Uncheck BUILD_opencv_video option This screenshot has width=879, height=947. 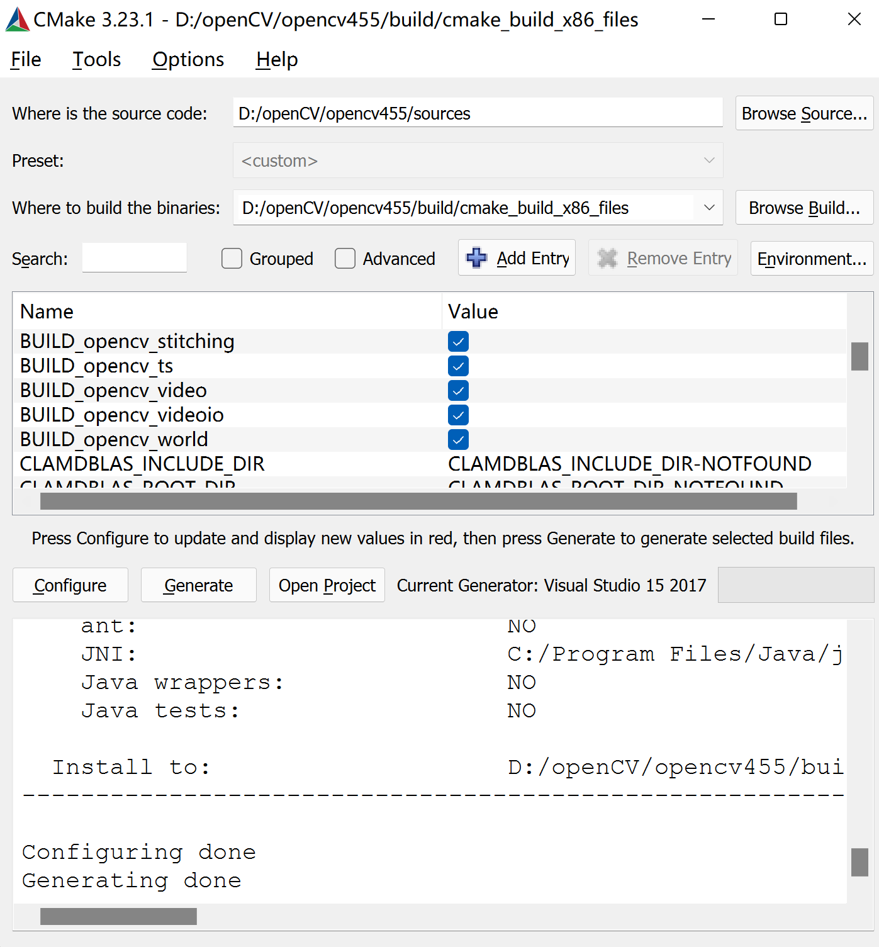coord(458,391)
